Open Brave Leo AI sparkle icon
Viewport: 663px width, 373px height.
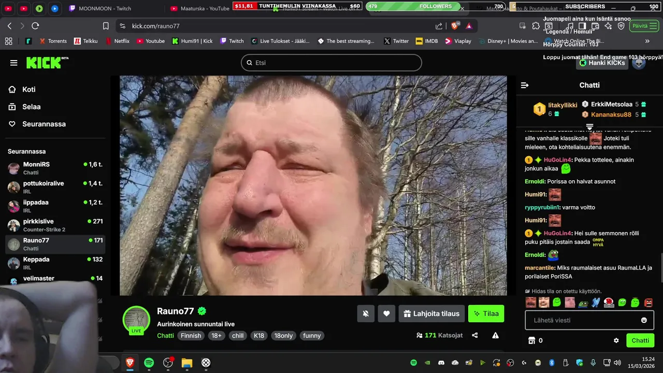pos(608,26)
